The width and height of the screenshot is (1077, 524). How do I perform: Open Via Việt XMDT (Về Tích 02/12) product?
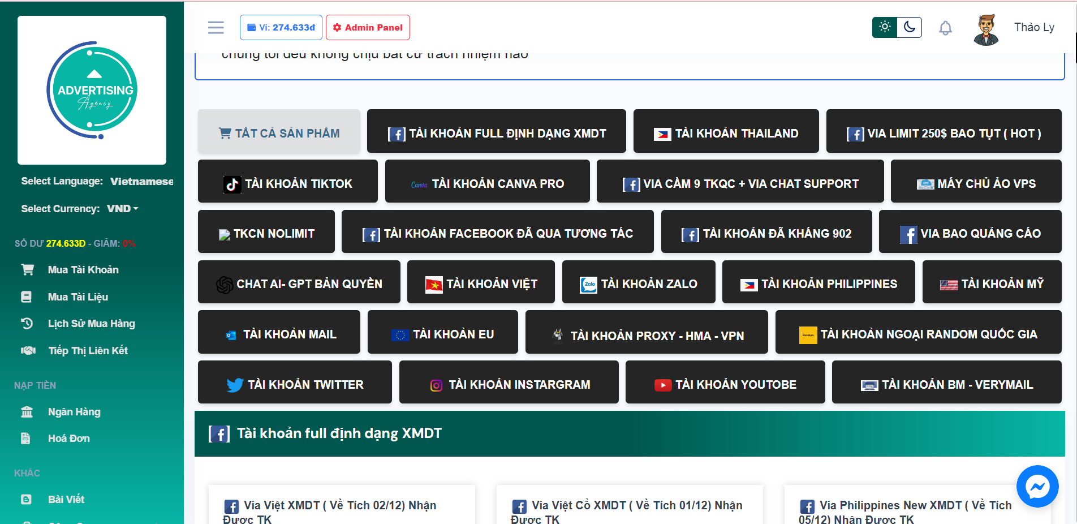click(330, 512)
